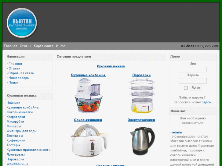This screenshot has height=166, width=222.
Task: Open Наши товары navigation link
Action: (19, 78)
